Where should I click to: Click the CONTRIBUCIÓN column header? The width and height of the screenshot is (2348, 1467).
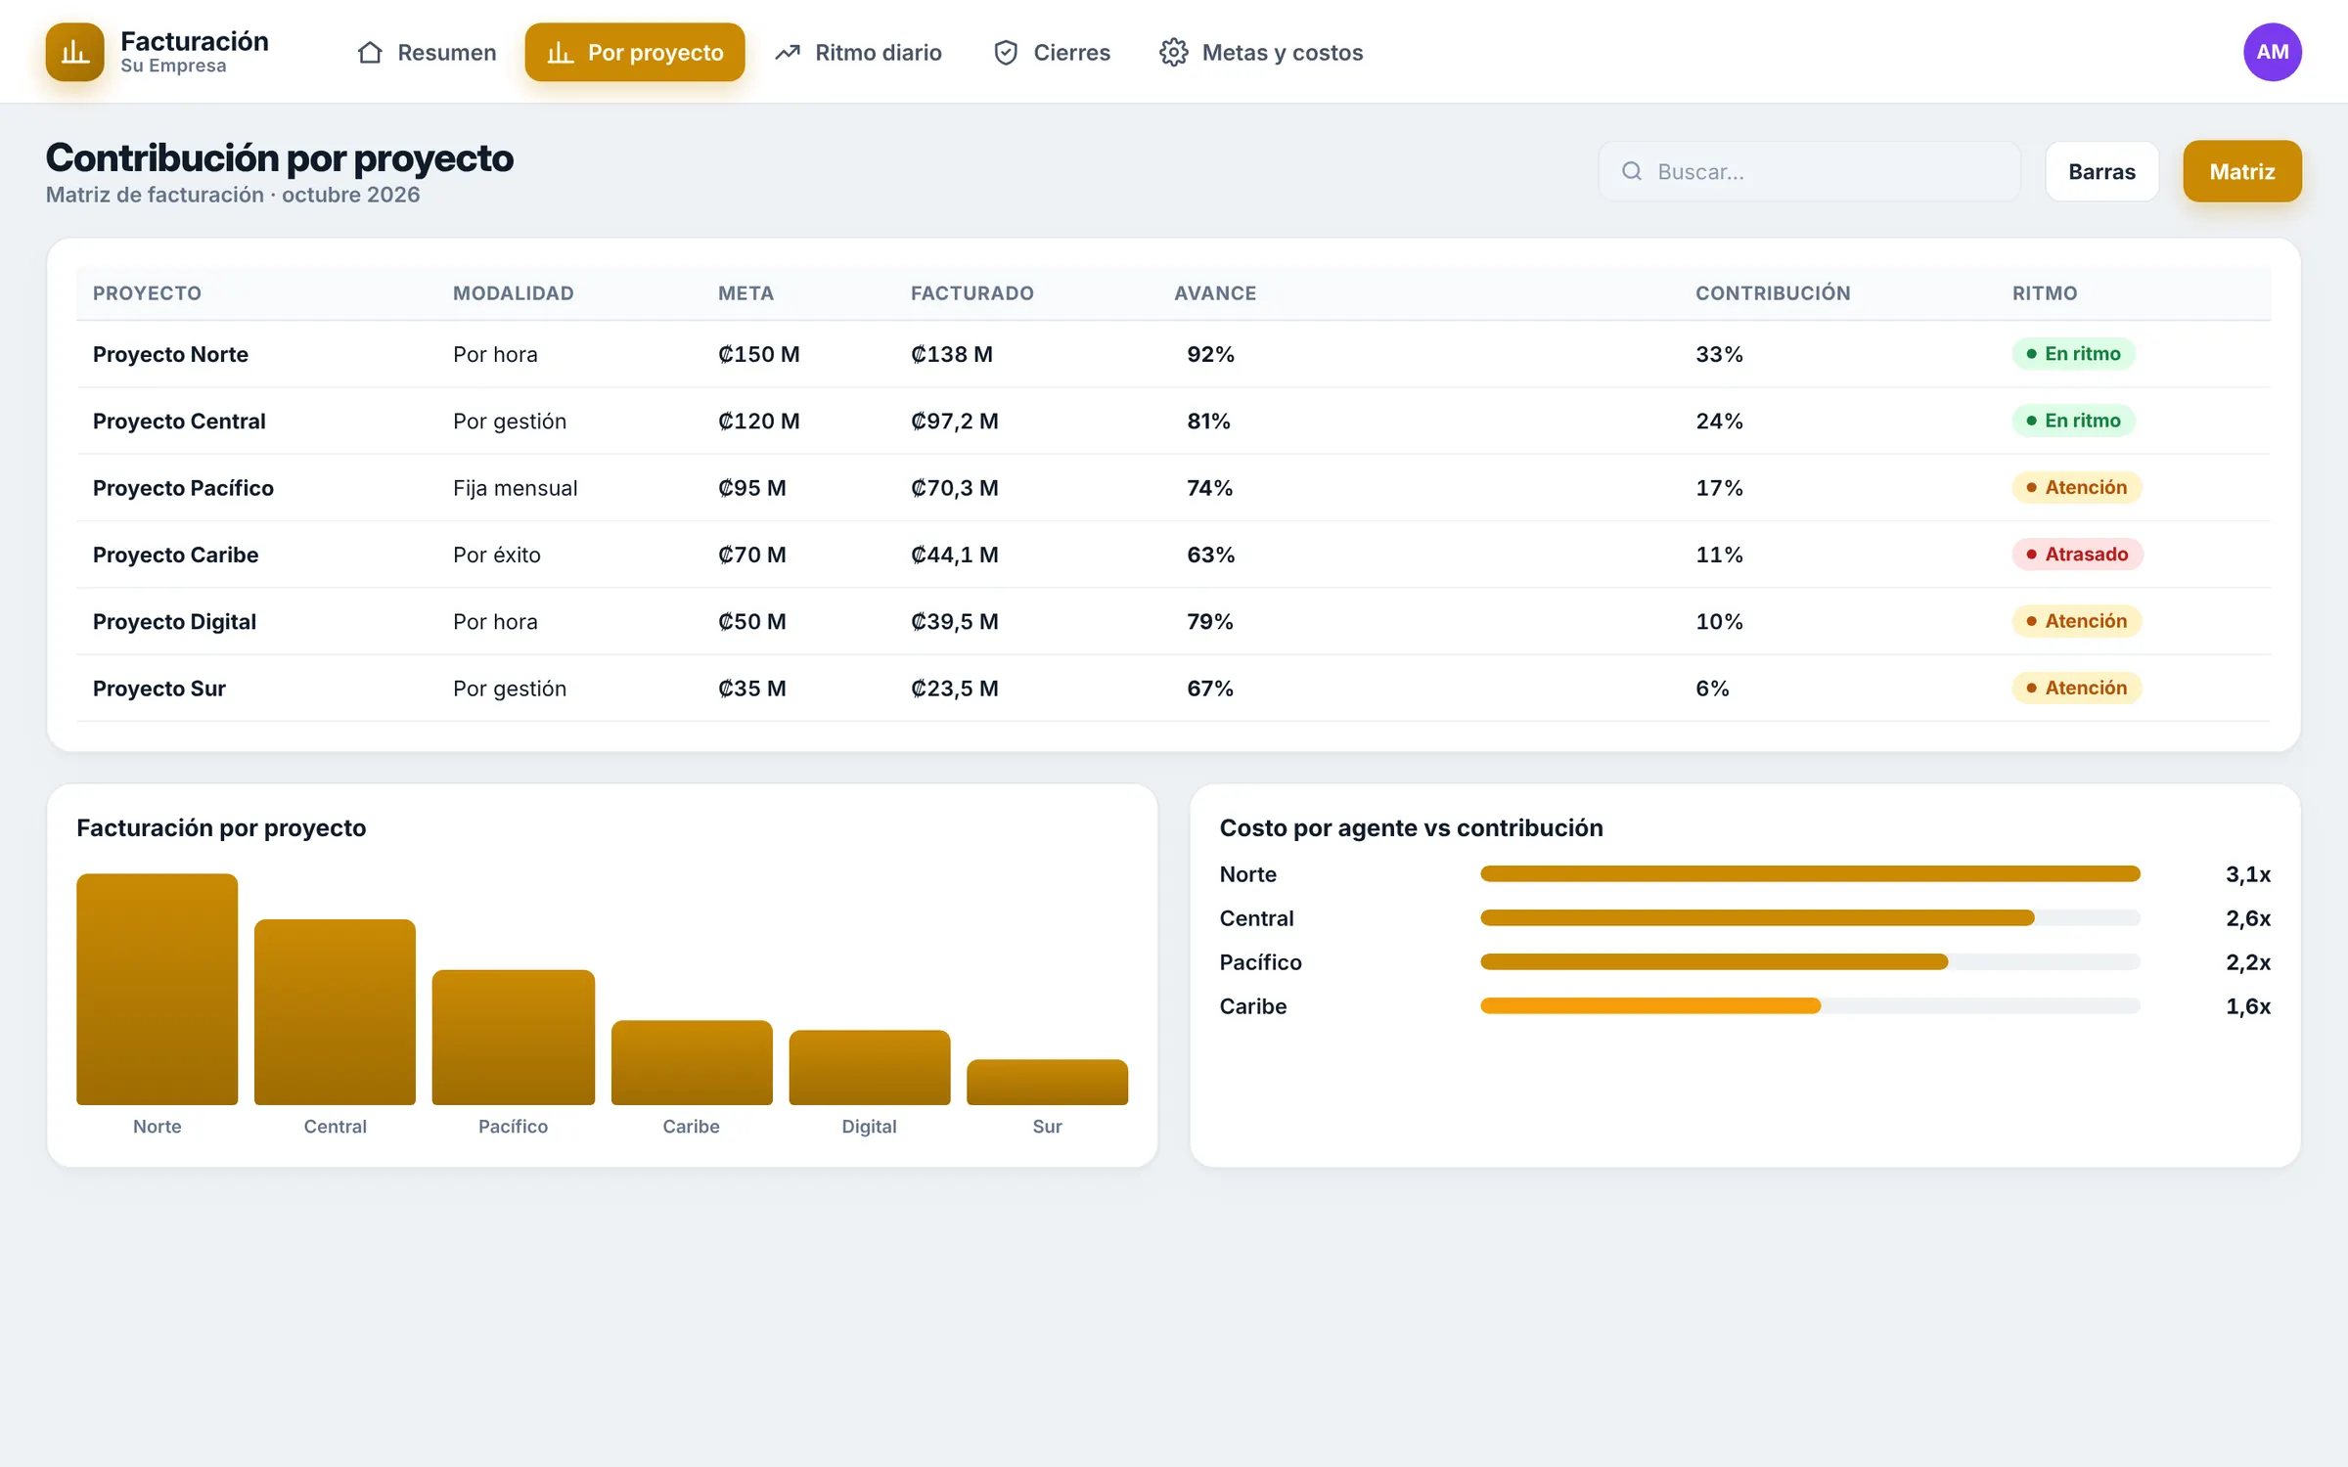1773,293
